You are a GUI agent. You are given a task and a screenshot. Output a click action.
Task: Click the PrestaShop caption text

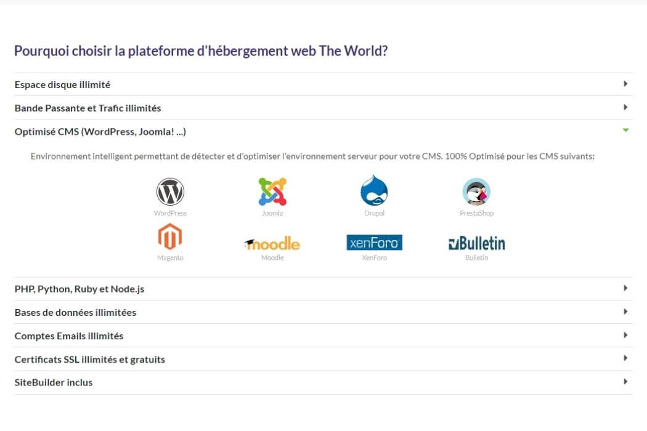[x=476, y=213]
